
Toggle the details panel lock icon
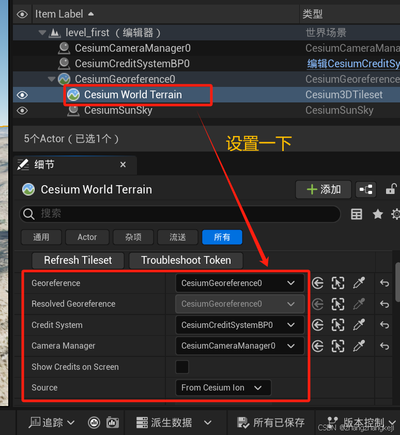click(391, 189)
